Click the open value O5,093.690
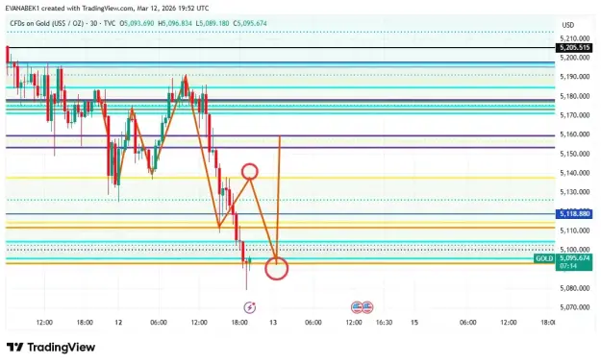The image size is (601, 364). (137, 23)
